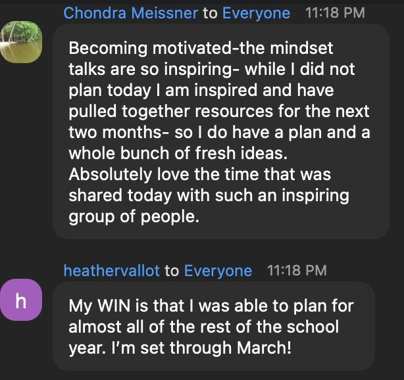The width and height of the screenshot is (404, 380).
Task: Click heathervallot's purple "h" avatar
Action: 21,301
